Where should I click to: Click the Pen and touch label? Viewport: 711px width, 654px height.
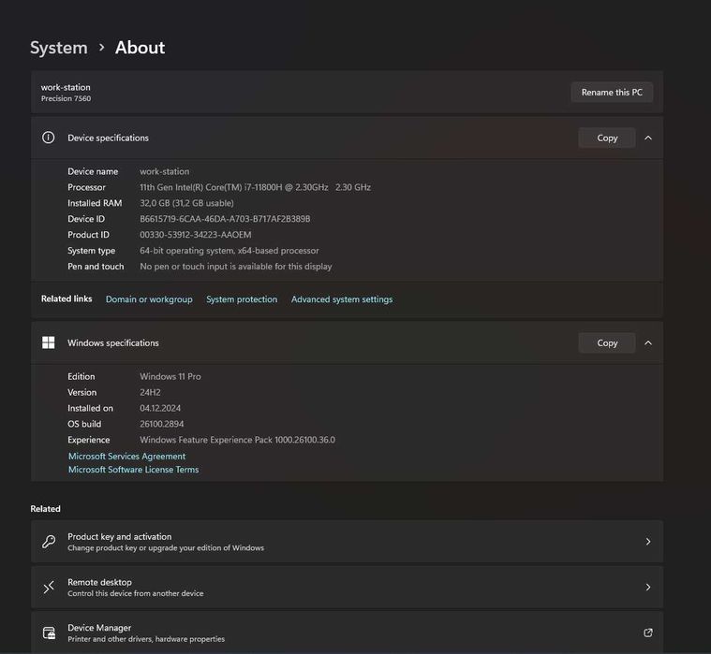[96, 267]
